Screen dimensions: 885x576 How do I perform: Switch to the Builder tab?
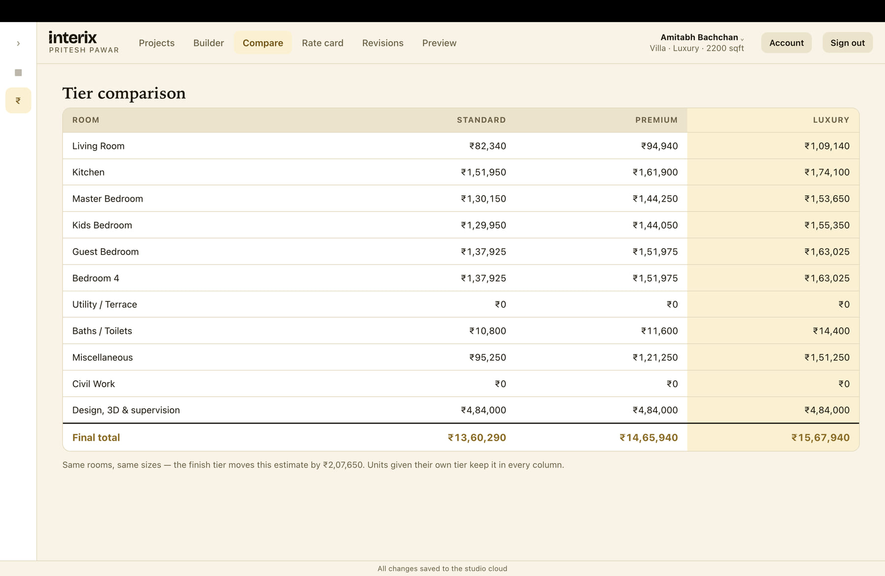point(208,43)
